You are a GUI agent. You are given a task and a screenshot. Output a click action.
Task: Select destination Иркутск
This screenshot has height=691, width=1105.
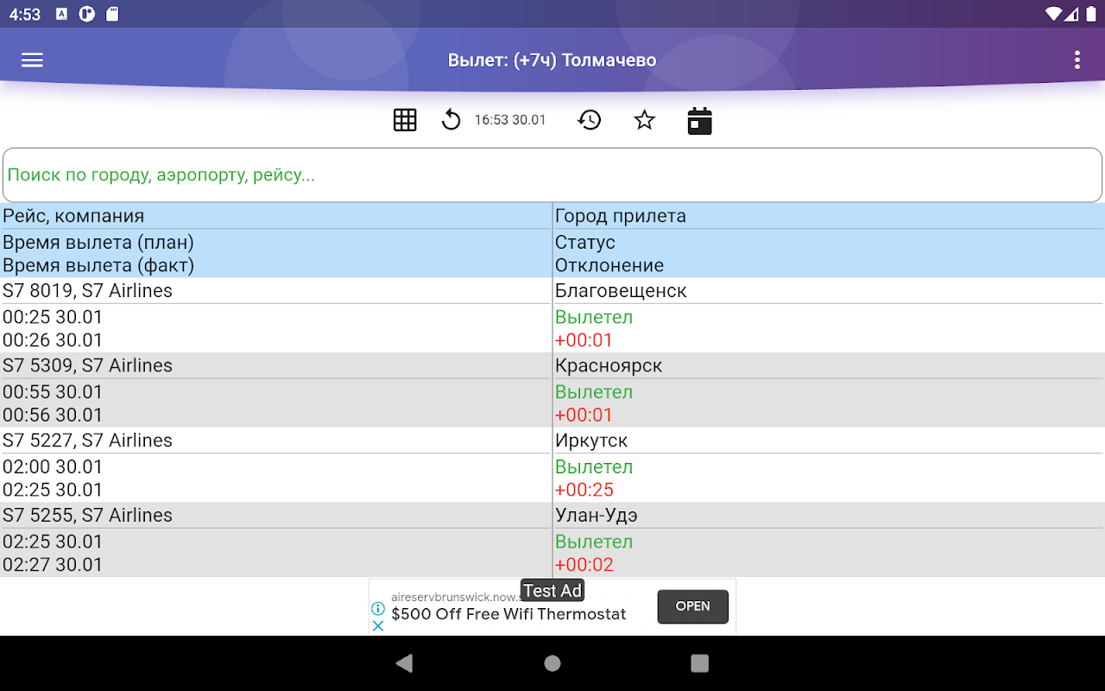point(591,441)
